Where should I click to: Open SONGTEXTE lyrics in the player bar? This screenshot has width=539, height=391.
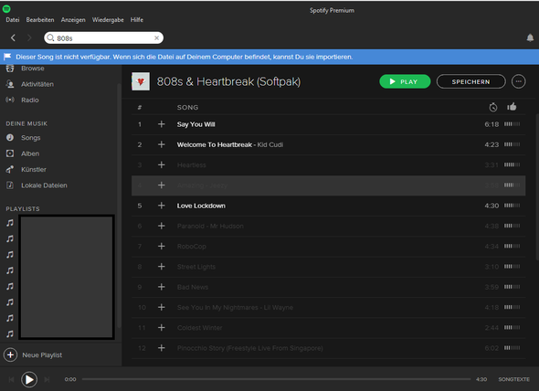513,379
